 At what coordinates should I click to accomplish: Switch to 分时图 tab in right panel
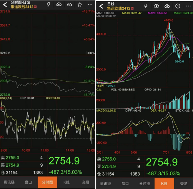[x=145, y=184]
